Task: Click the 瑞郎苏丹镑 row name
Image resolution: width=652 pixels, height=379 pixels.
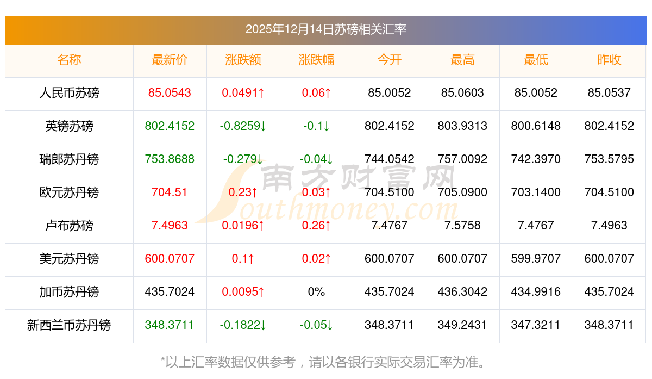Action: click(x=69, y=159)
